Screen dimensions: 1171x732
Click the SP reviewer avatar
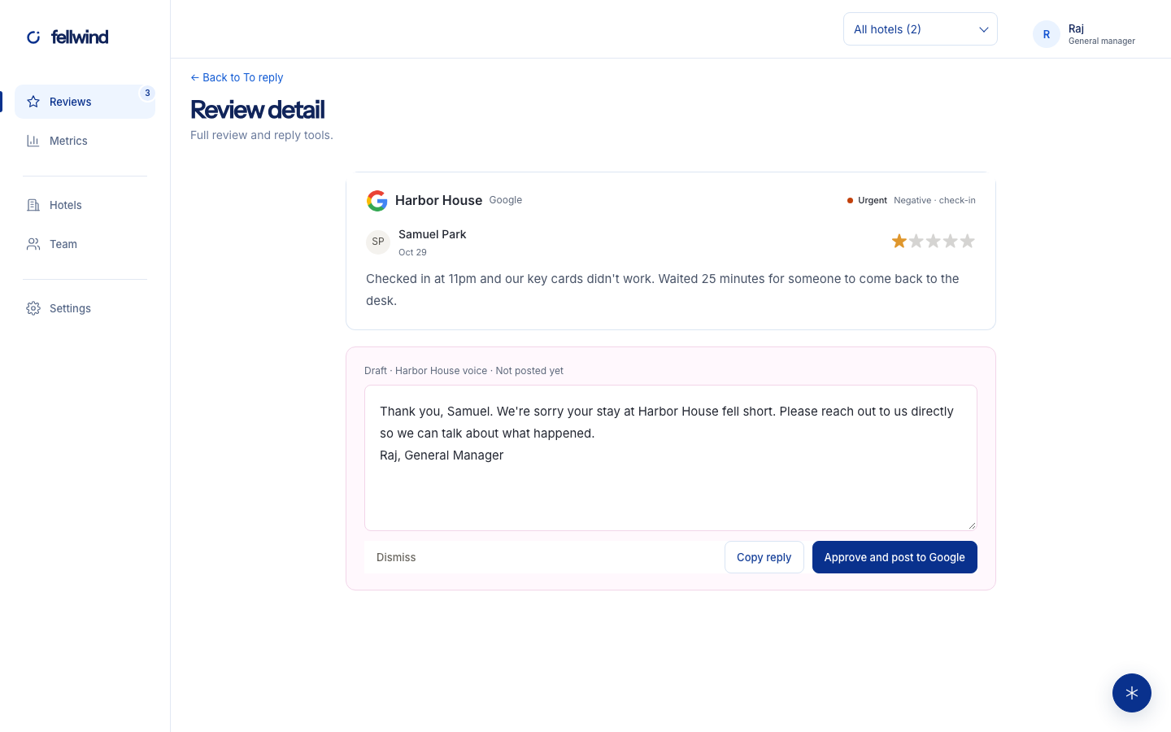(x=378, y=242)
